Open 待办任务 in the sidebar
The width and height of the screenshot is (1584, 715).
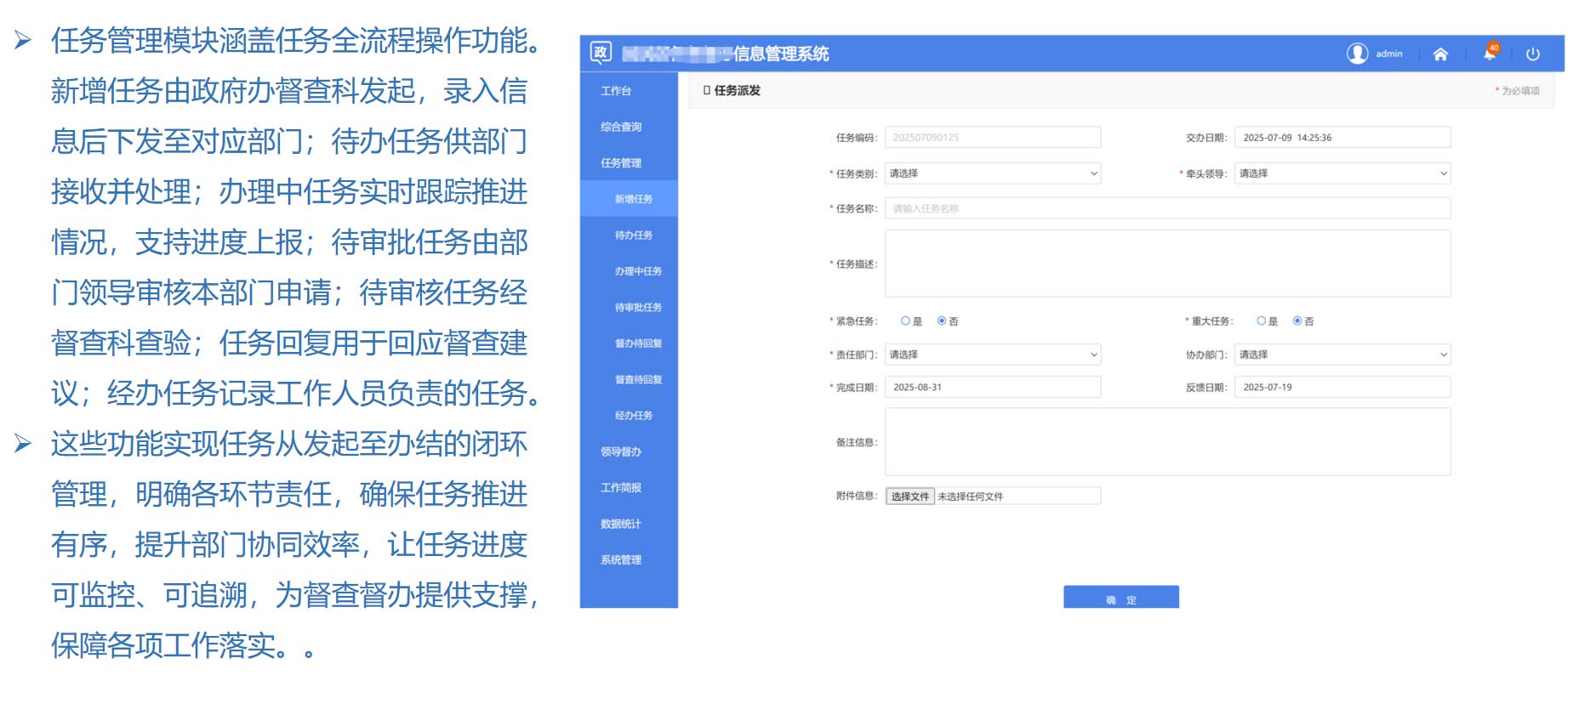(634, 235)
